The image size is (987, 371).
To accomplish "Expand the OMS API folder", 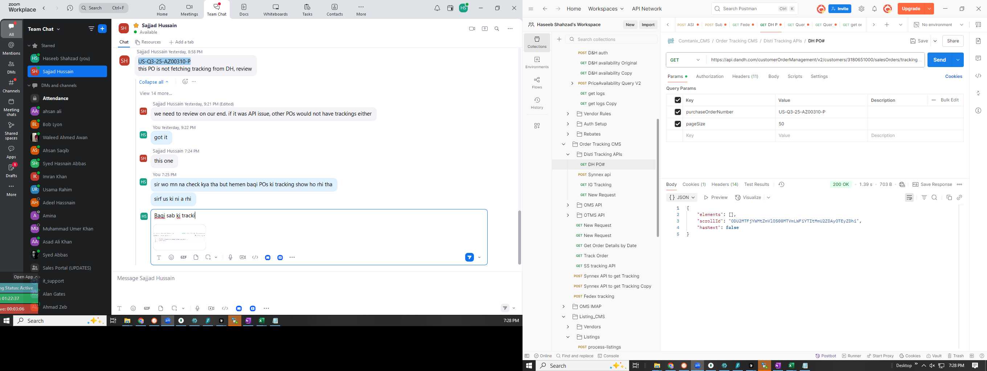I will (568, 205).
